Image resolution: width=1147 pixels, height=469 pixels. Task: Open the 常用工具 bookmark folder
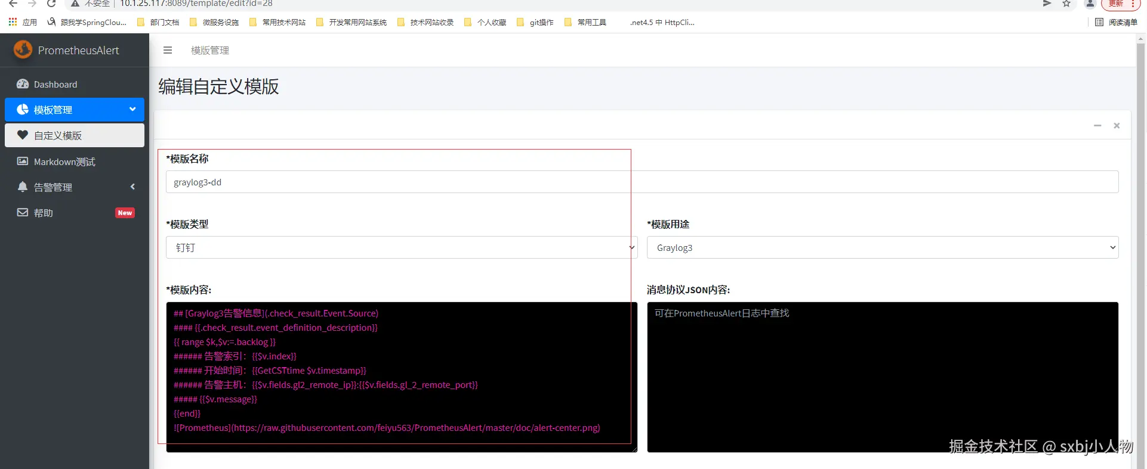[x=585, y=22]
